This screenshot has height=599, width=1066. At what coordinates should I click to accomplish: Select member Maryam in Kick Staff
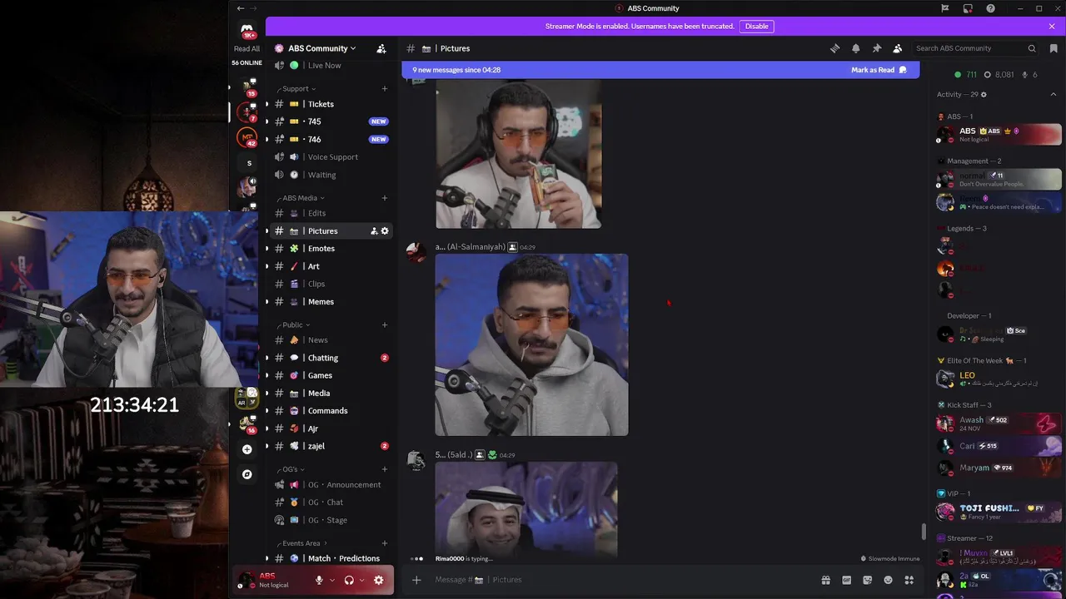999,468
